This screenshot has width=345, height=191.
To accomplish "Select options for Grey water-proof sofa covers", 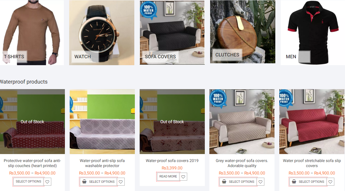I will 238,182.
